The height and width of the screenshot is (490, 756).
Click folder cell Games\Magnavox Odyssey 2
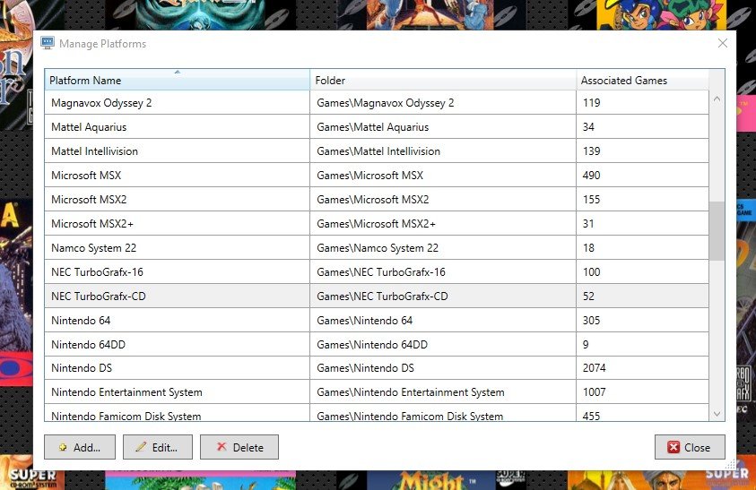443,103
